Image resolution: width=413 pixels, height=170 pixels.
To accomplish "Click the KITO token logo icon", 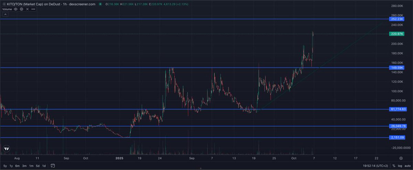I will click(x=4, y=4).
